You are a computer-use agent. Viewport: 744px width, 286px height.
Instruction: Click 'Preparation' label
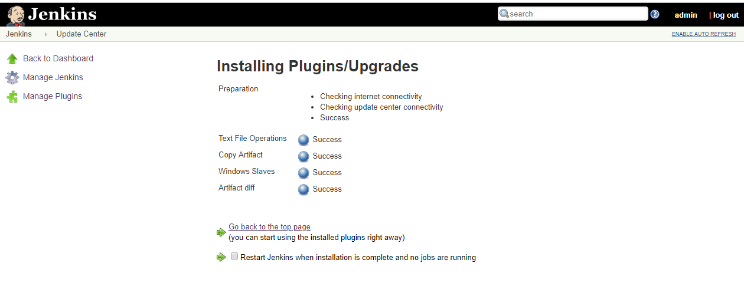pos(238,89)
